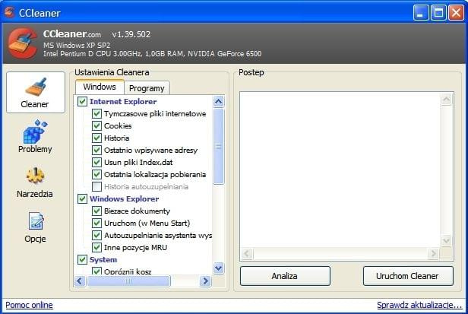Toggle Inne pozycje MRU checkbox

(x=96, y=247)
